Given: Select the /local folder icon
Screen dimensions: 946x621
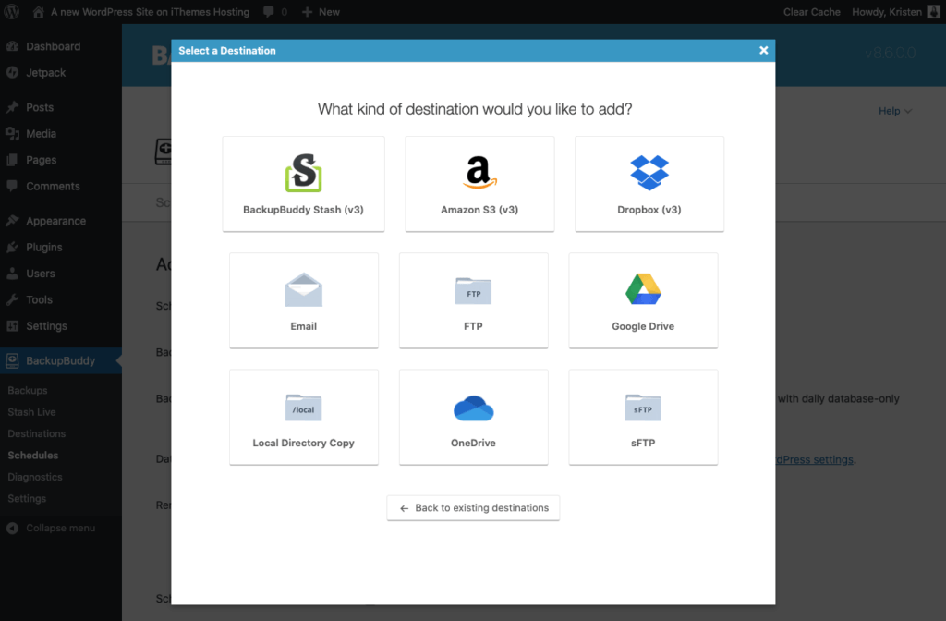Looking at the screenshot, I should (303, 408).
